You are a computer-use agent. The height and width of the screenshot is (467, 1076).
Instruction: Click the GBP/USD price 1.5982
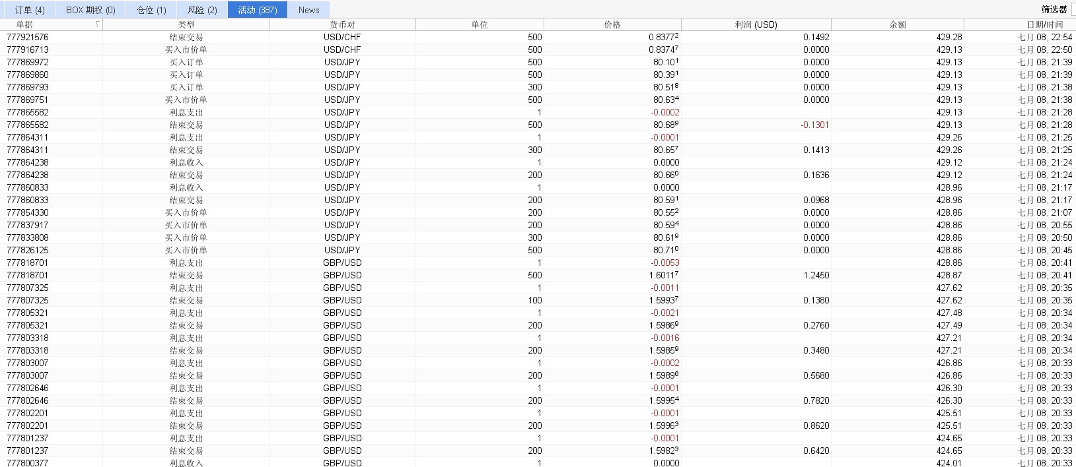point(664,451)
